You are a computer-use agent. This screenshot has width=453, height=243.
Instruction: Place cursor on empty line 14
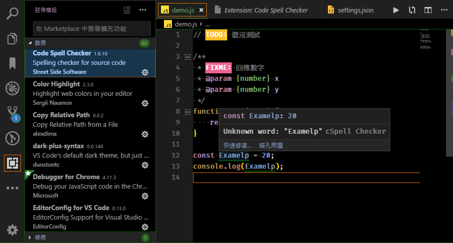pos(306,177)
